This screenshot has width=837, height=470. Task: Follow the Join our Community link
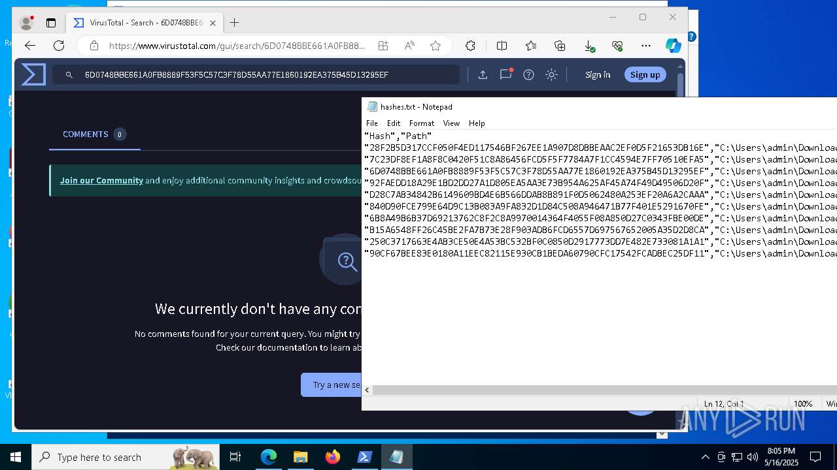[x=101, y=180]
